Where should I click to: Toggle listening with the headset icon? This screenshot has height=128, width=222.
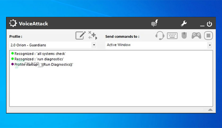pos(160,35)
